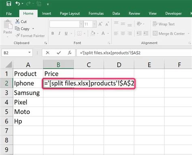The width and height of the screenshot is (192, 155).
Task: Expand the Name Box dropdown arrow
Action: click(x=29, y=52)
